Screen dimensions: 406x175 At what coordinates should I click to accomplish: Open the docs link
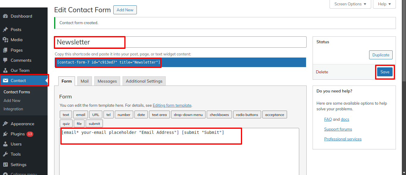(x=345, y=119)
